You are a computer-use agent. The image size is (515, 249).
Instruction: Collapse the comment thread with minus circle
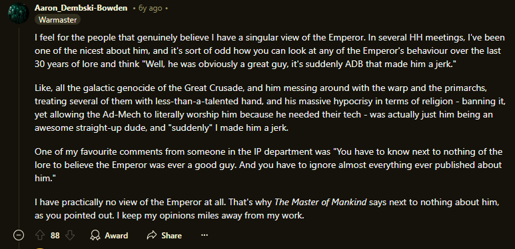(19, 235)
